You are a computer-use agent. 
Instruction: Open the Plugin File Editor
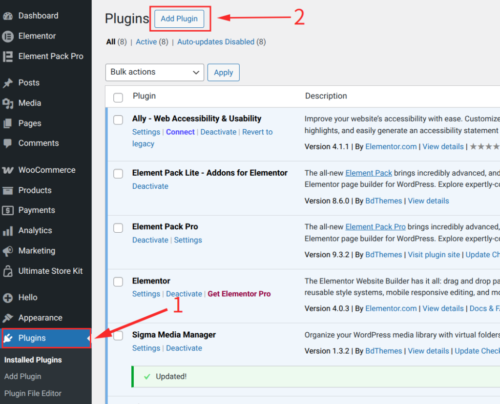32,393
